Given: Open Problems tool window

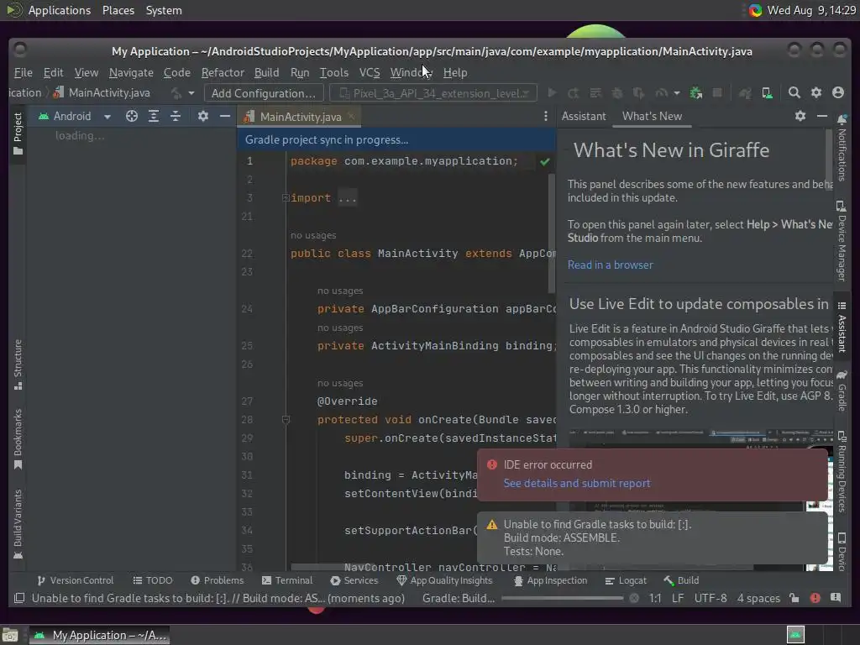Looking at the screenshot, I should click(x=218, y=580).
